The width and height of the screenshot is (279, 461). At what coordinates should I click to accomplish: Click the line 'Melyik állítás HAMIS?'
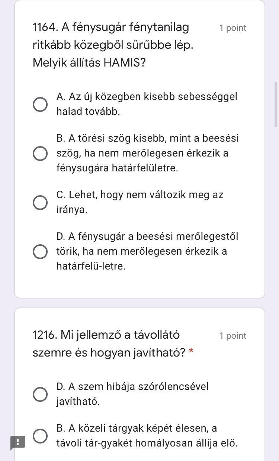89,62
